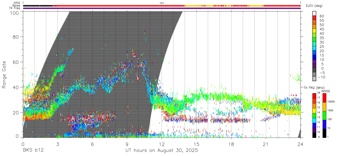
Task: Click the purple TX Freq strip above the plot
Action: [x=162, y=8]
